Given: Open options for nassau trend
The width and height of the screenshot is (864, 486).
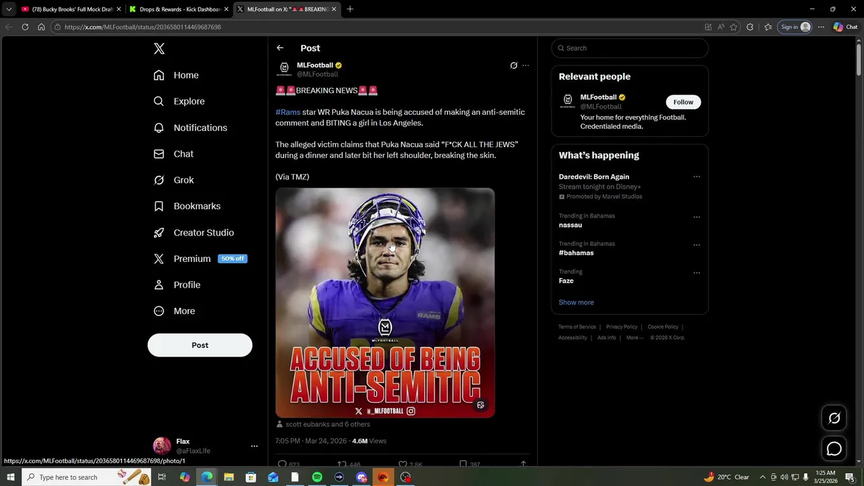Looking at the screenshot, I should point(697,217).
